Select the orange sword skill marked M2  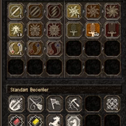point(93,30)
